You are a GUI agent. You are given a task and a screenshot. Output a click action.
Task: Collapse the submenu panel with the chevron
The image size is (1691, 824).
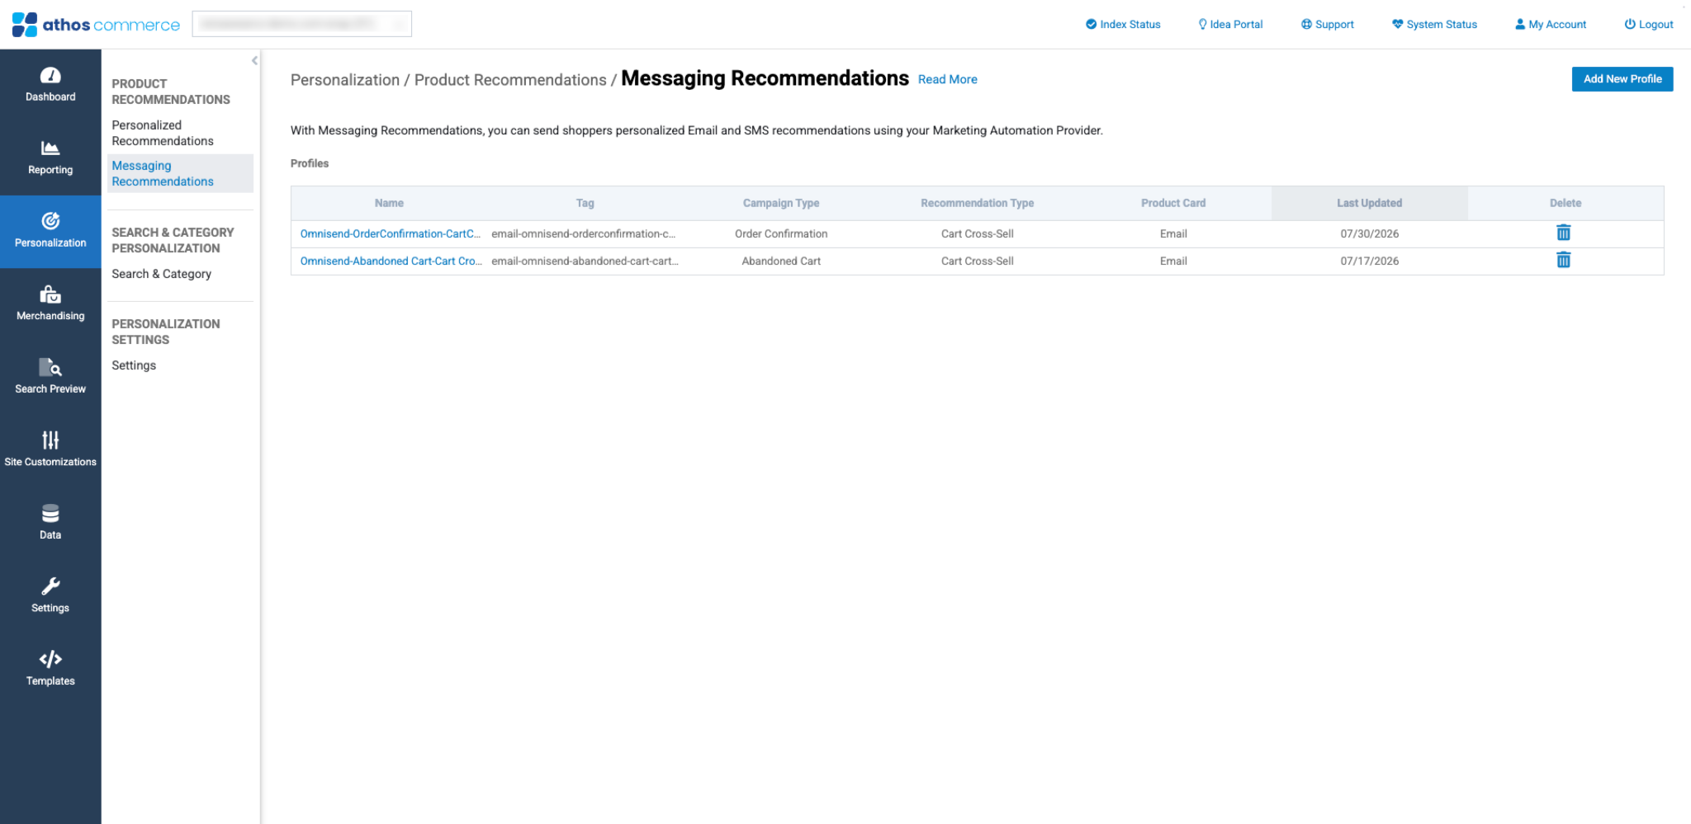click(254, 61)
